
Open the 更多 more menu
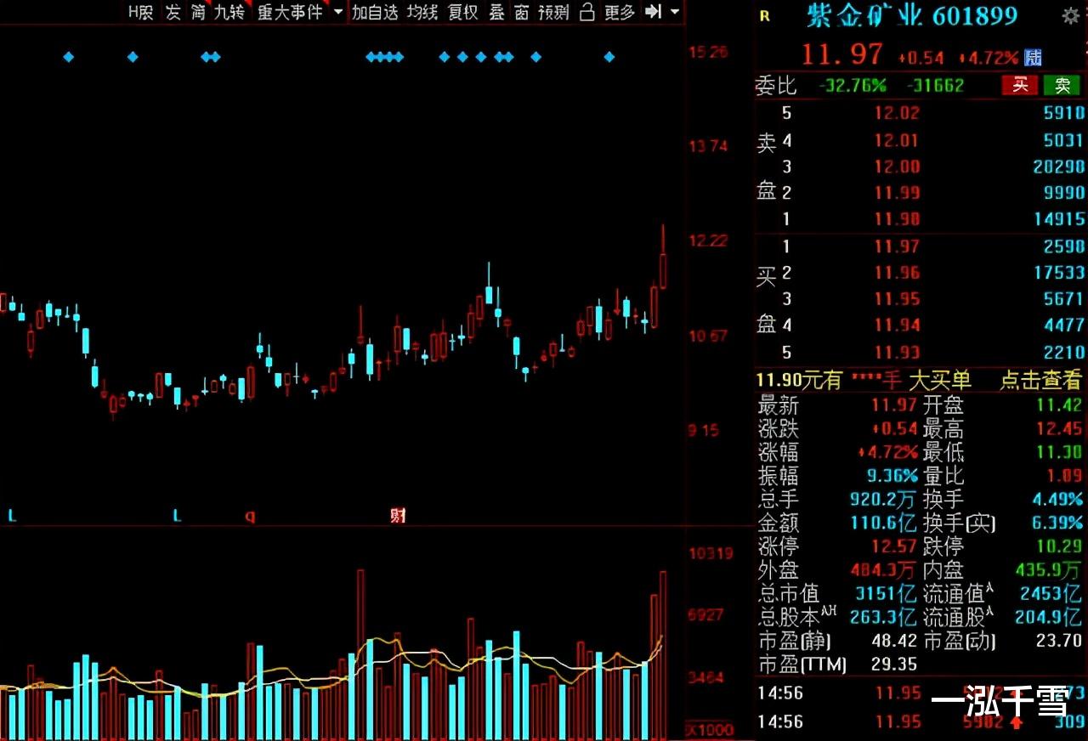[620, 12]
